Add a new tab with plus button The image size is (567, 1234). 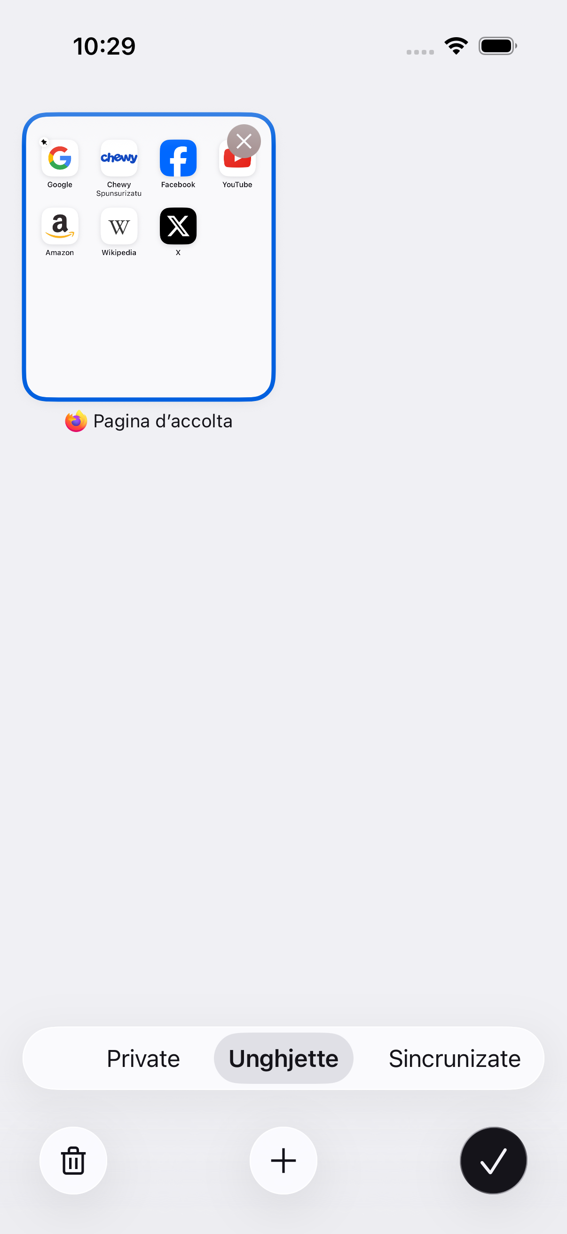(283, 1160)
